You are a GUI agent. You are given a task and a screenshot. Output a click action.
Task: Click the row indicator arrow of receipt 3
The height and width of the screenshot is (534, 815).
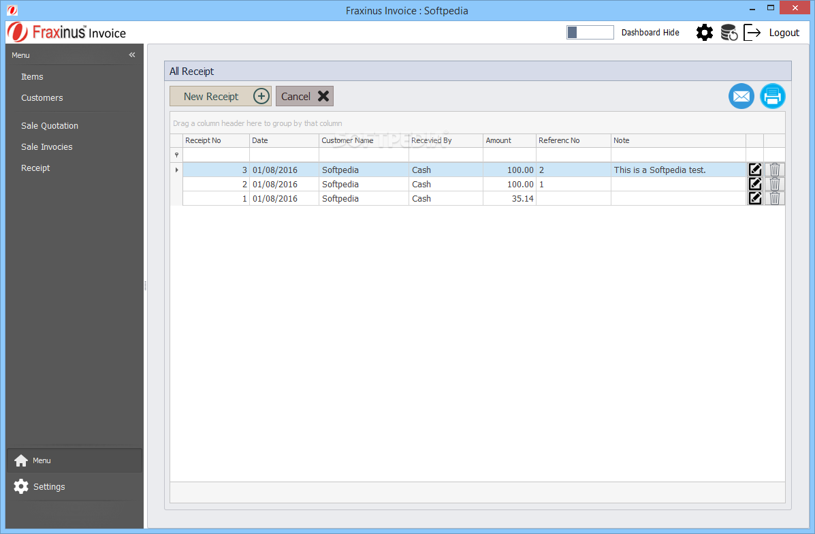177,170
